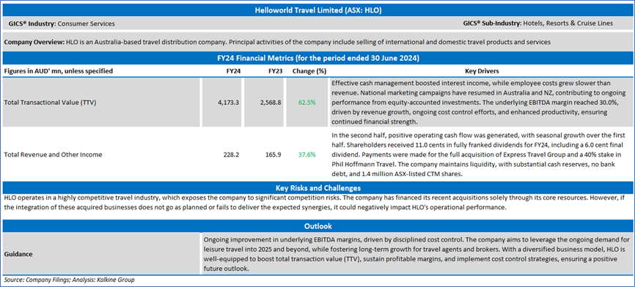Click the 2,568.8 TTV FY23 value
This screenshot has width=635, height=287.
pos(270,103)
